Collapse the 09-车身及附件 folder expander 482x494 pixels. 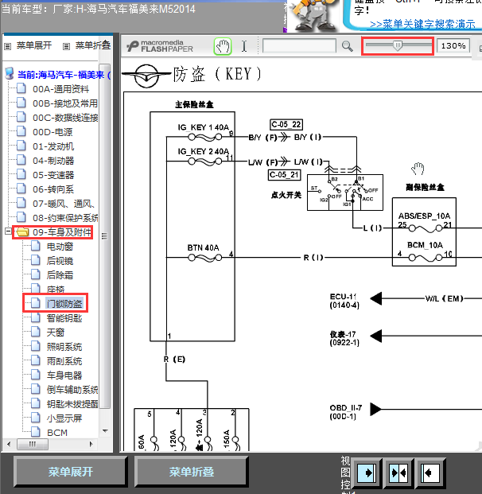pos(8,231)
